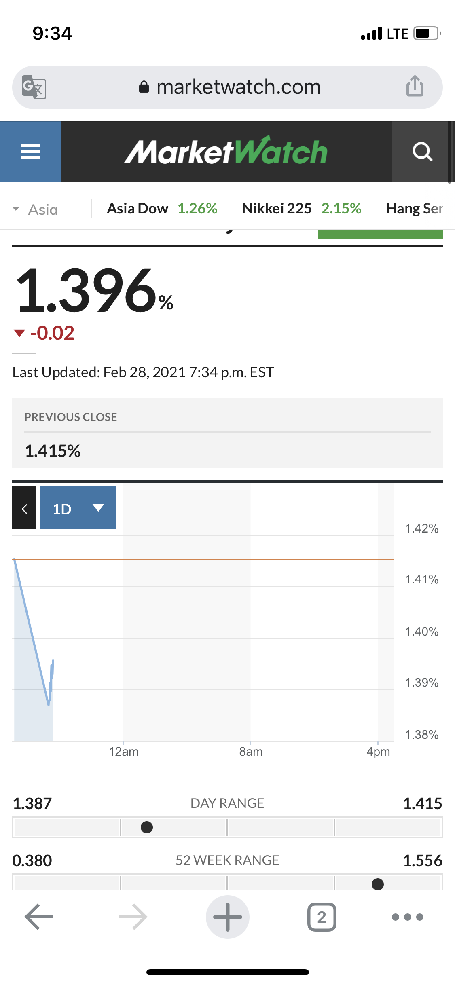Screen dimensions: 455x985
Task: Open the MarketWatch hamburger menu
Action: (x=30, y=152)
